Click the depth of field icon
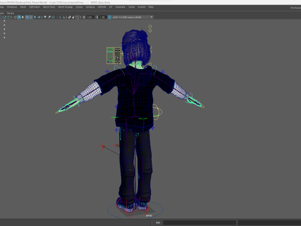The image size is (301, 226). (x=58, y=17)
